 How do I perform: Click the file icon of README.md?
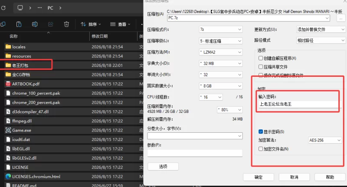click(8, 185)
